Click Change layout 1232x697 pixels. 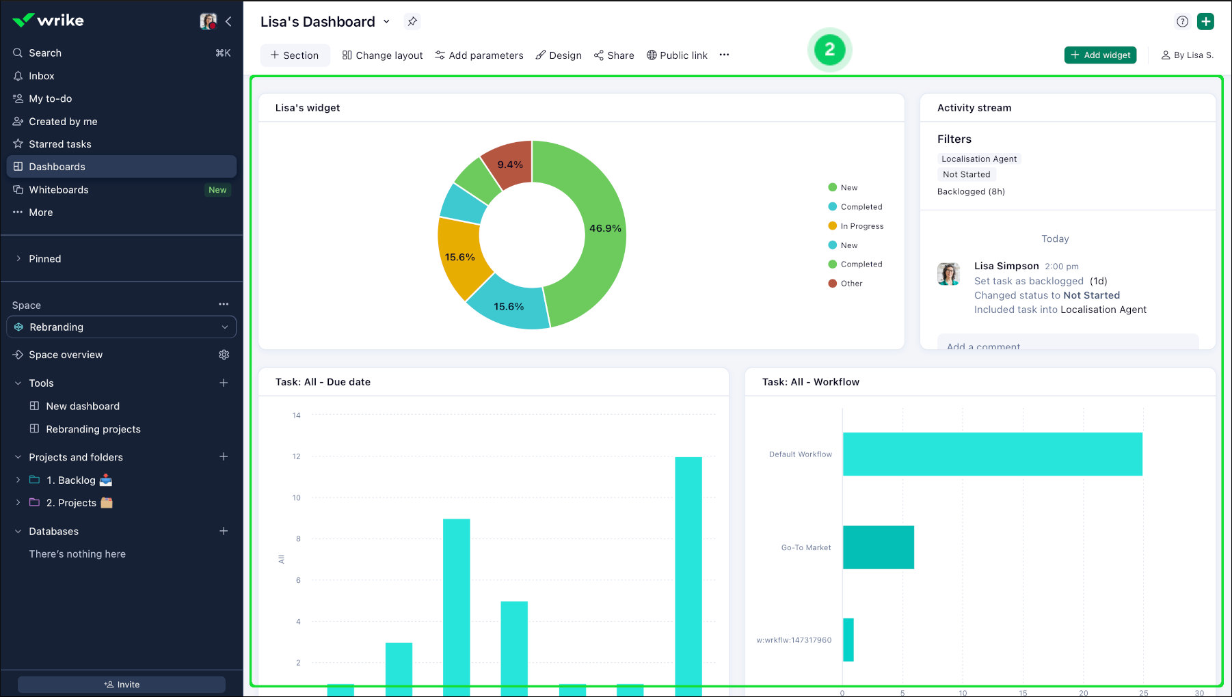coord(383,55)
